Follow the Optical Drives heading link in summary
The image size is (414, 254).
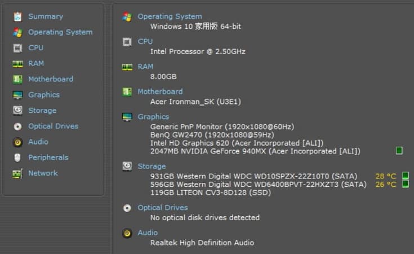pos(163,208)
